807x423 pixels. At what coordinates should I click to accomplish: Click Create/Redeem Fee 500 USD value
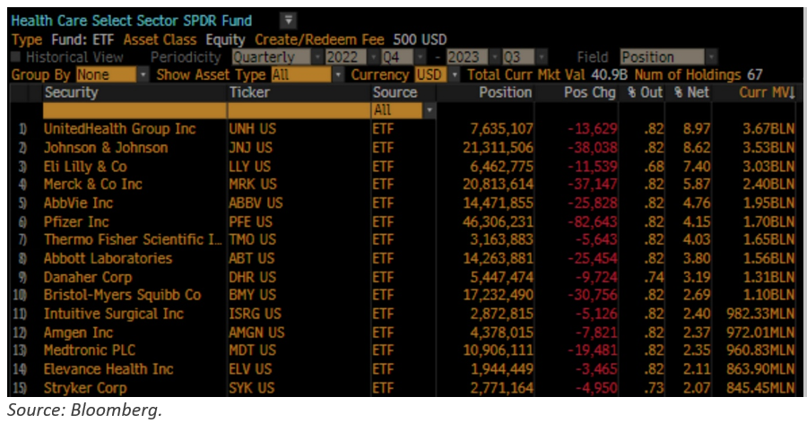[x=420, y=39]
